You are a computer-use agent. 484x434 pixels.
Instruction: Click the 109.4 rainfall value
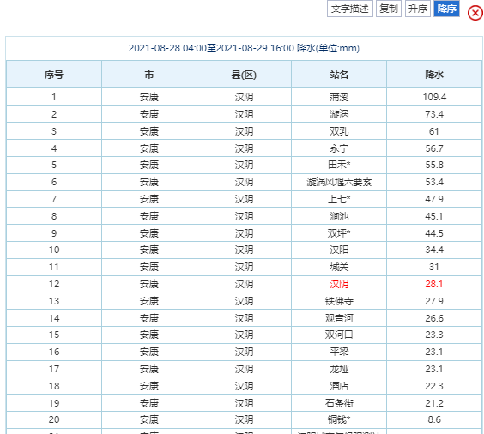coord(434,97)
